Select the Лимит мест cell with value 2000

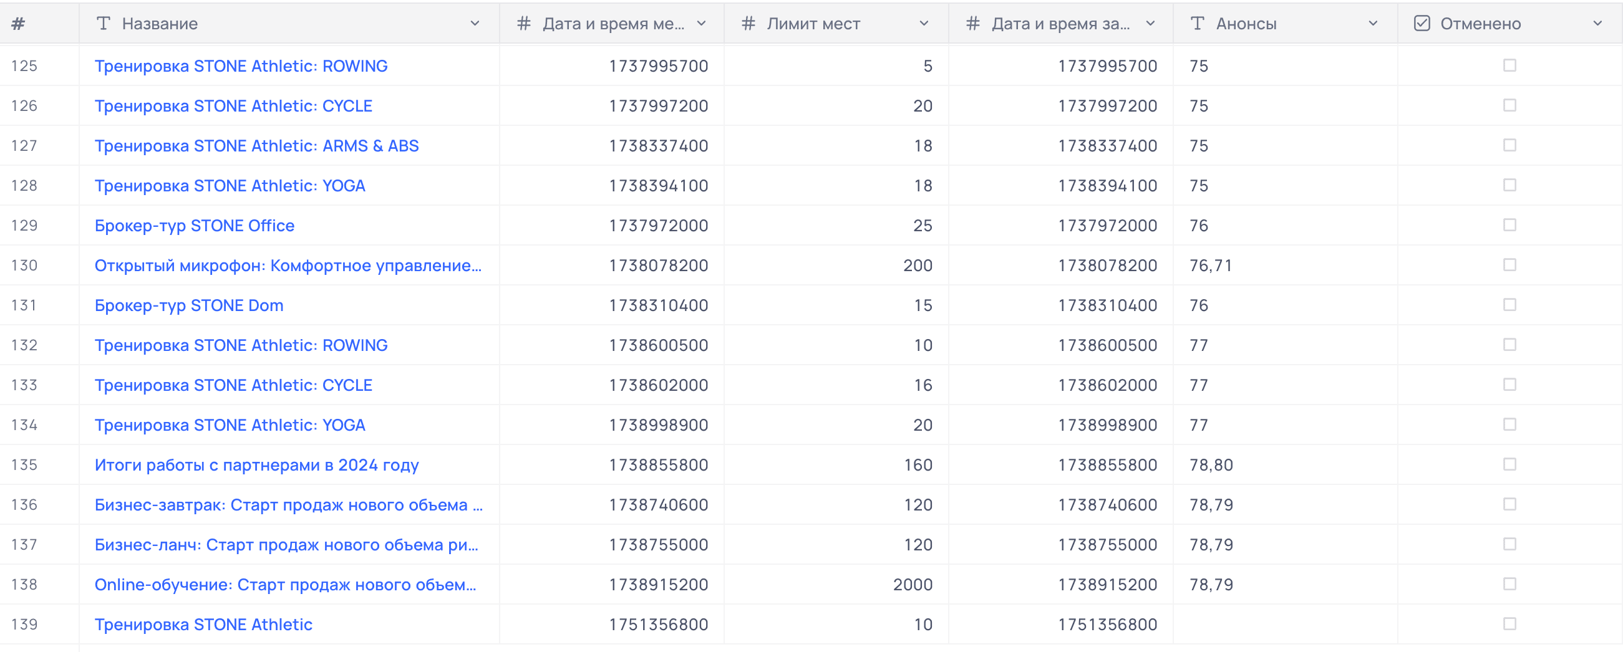tap(836, 585)
